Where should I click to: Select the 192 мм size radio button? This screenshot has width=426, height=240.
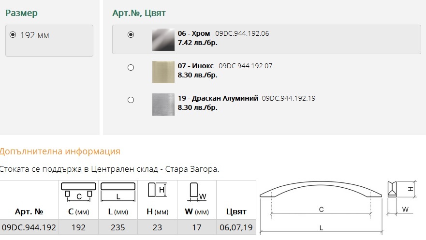[x=13, y=35]
